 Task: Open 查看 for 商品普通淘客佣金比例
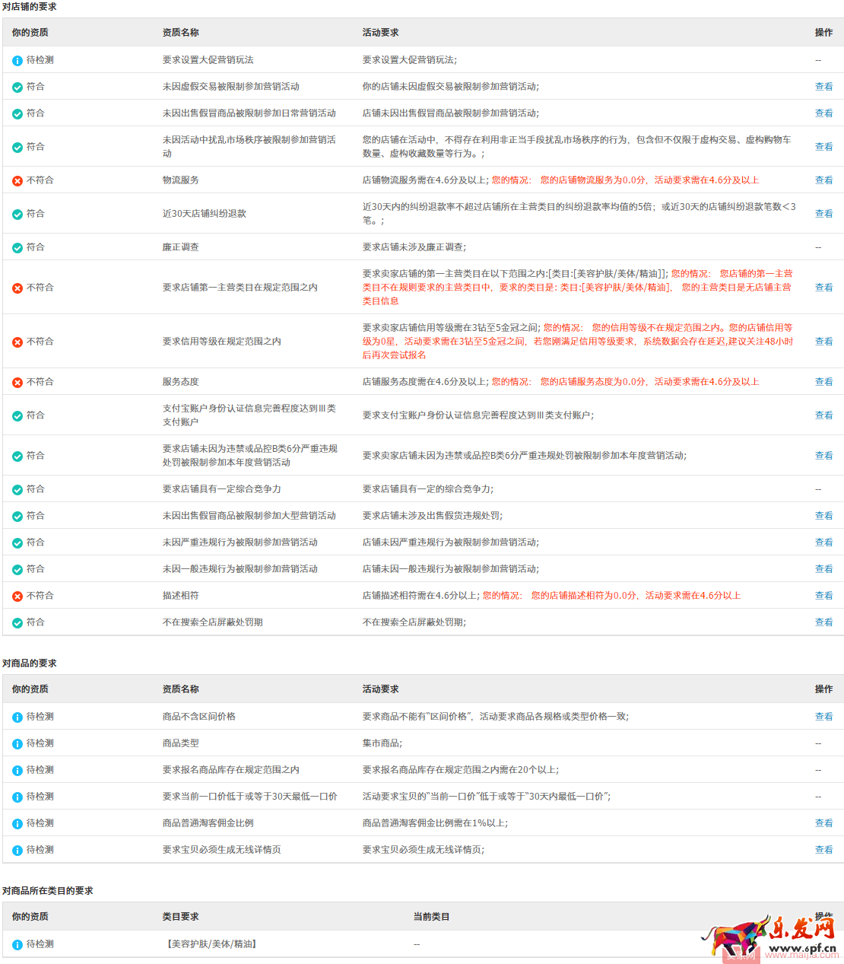point(824,822)
